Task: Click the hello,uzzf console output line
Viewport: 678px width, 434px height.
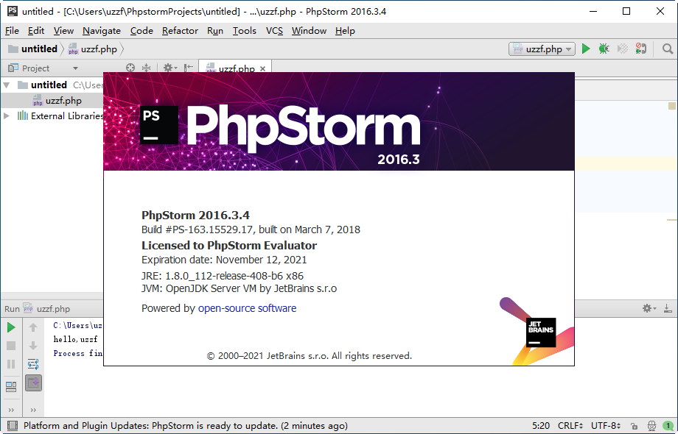Action: [x=76, y=339]
